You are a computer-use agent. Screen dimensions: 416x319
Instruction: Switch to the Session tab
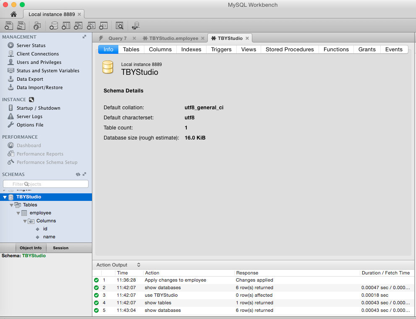point(61,248)
